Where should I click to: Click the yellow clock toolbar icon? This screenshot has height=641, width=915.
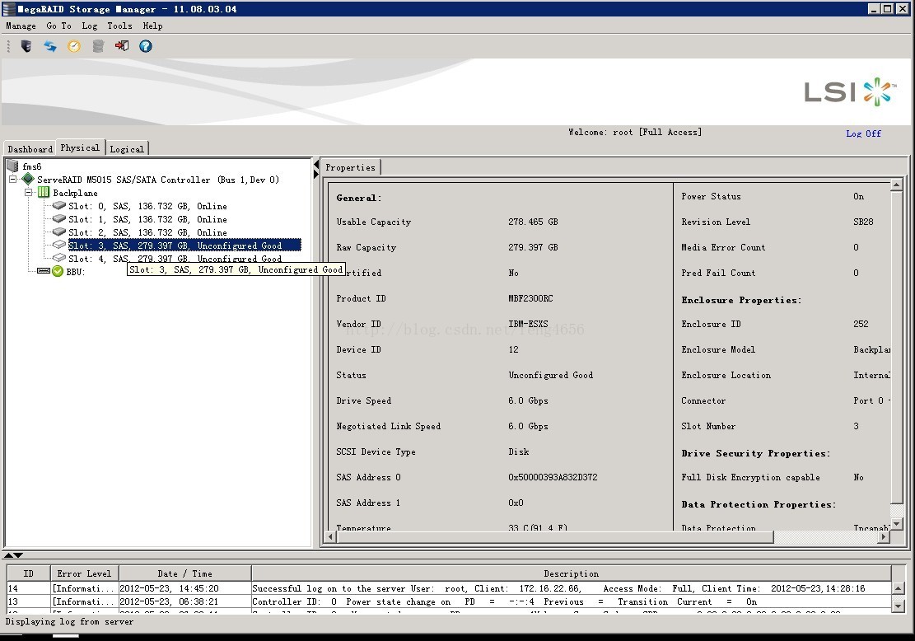tap(74, 46)
